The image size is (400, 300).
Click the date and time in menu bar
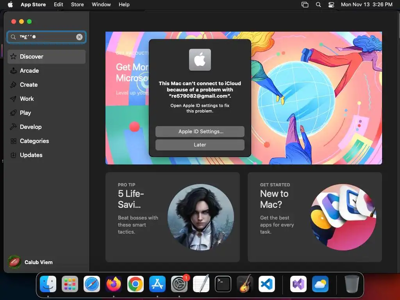(x=366, y=4)
